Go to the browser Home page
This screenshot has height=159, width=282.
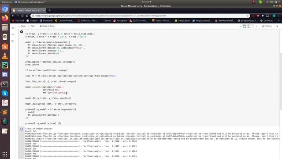click(x=27, y=16)
